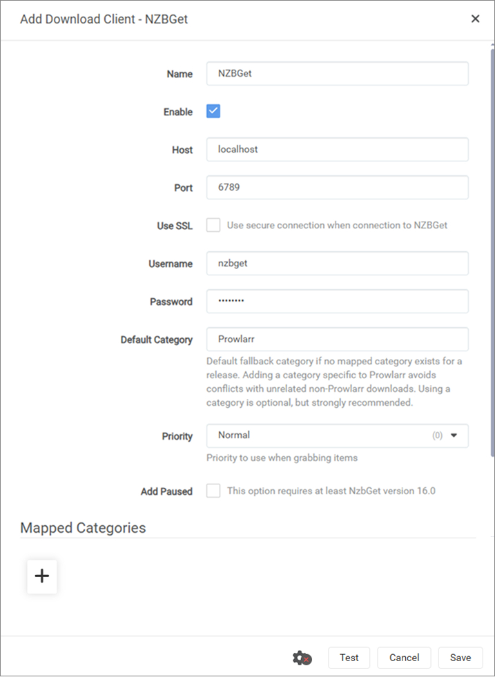Add a mapped category with plus button

[42, 576]
